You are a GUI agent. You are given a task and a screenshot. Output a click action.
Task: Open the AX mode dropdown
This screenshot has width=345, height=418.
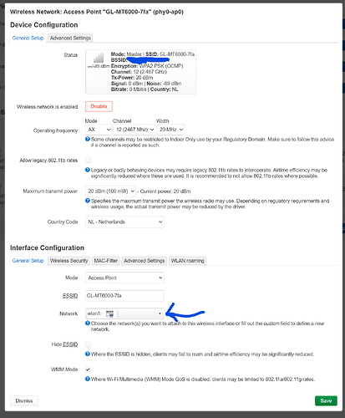[99, 130]
